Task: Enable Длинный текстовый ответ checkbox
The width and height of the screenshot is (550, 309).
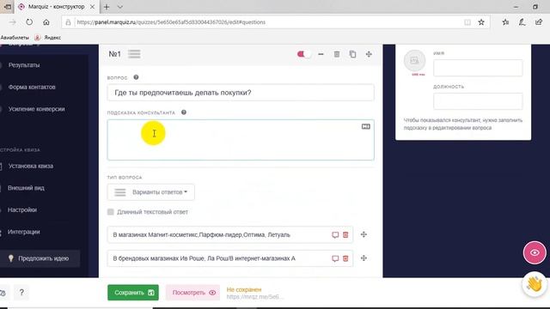Action: coord(111,212)
